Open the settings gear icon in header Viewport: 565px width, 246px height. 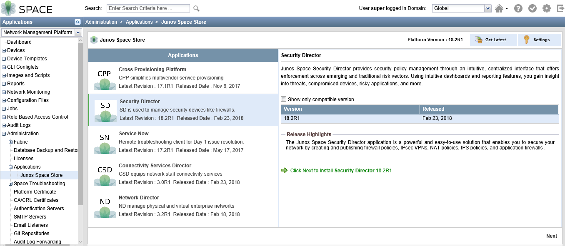coord(546,8)
